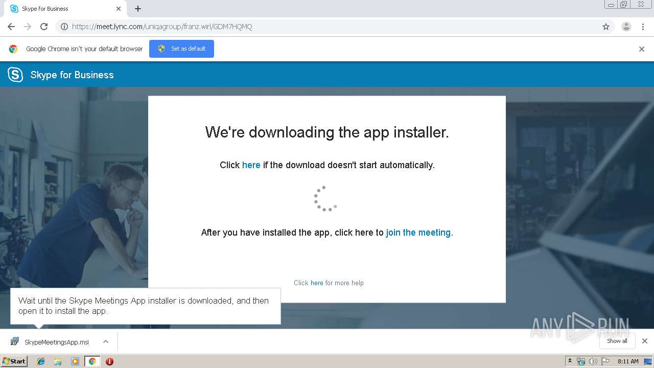The width and height of the screenshot is (654, 368).
Task: Click the Skype for Business header title
Action: point(72,75)
